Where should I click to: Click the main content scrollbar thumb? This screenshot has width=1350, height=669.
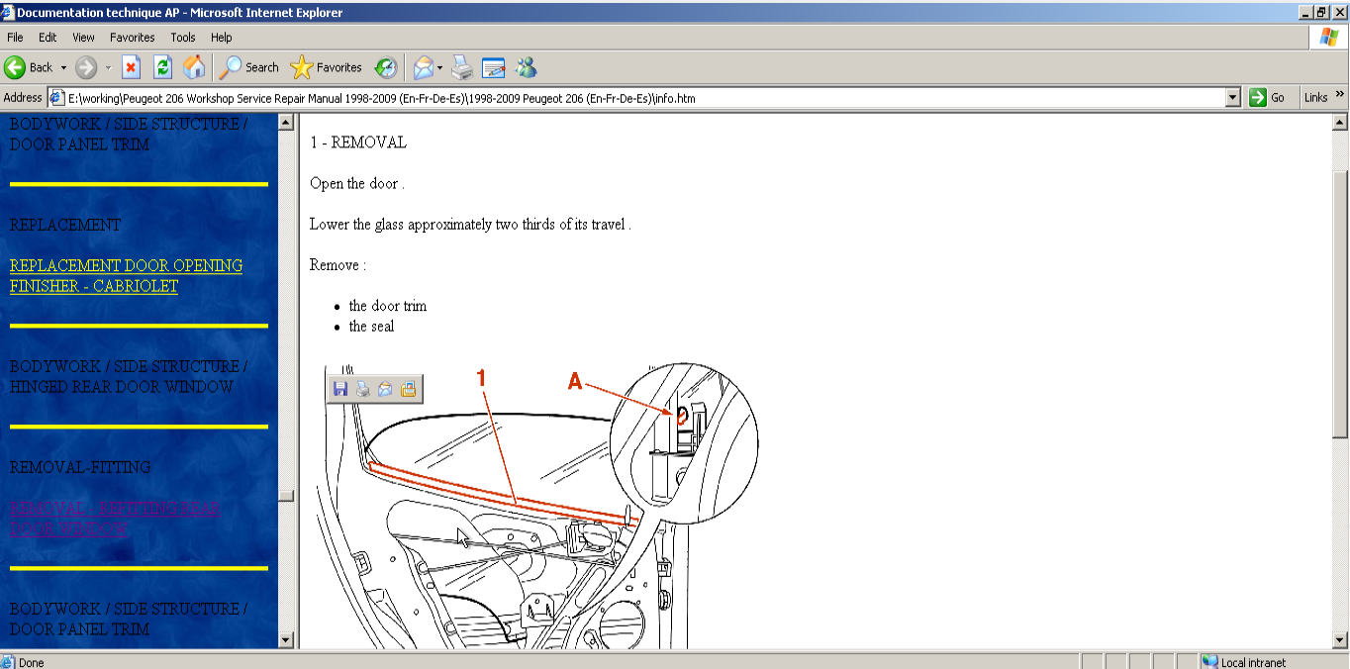point(1340,304)
